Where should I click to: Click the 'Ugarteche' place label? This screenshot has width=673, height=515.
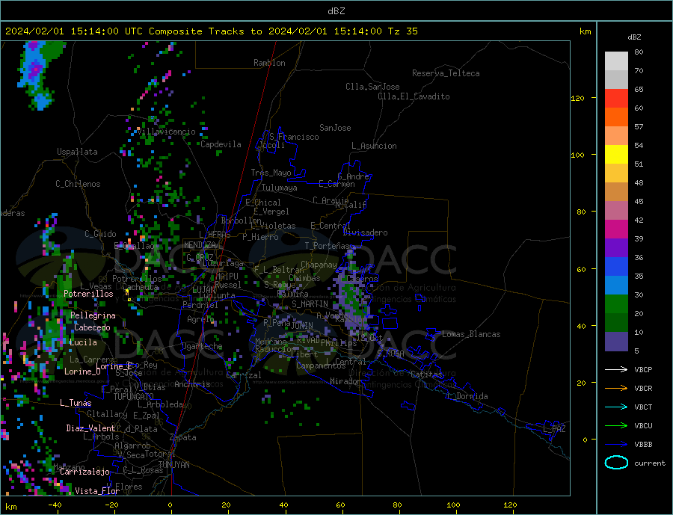(202, 346)
